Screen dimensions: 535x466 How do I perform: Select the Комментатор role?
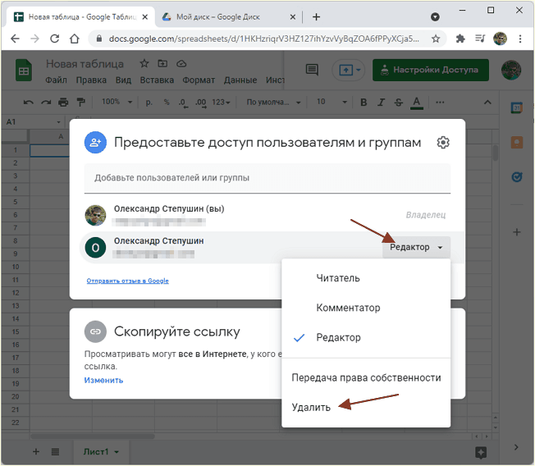(366, 308)
